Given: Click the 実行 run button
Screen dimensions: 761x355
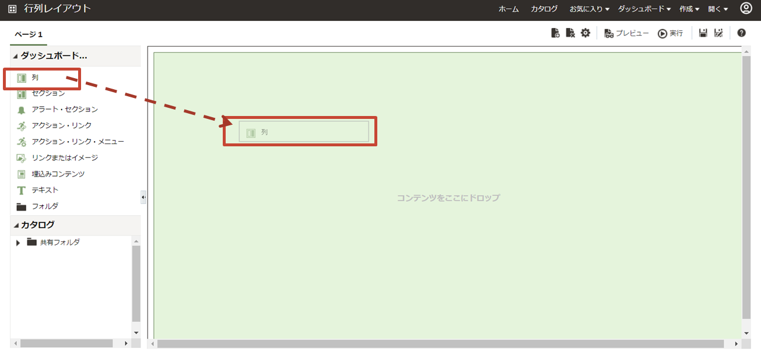Looking at the screenshot, I should (671, 33).
